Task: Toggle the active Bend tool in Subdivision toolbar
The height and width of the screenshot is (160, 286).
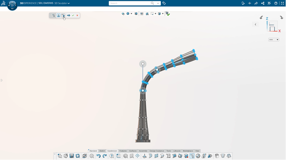Action: point(192,156)
